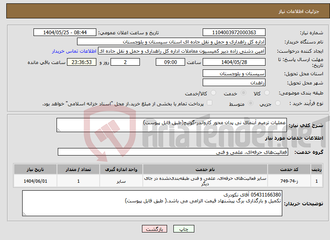Click the کد خدمت column header
Viewport: 330px width, 240px height.
click(x=289, y=169)
